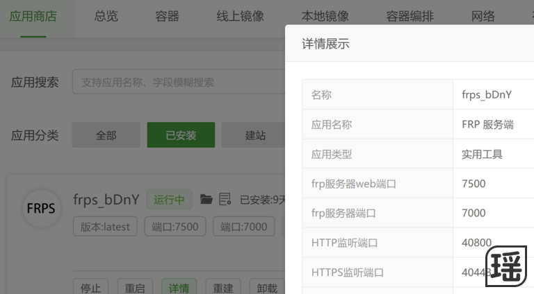This screenshot has width=534, height=294.
Task: Click the 版本:latest tag
Action: coord(105,227)
